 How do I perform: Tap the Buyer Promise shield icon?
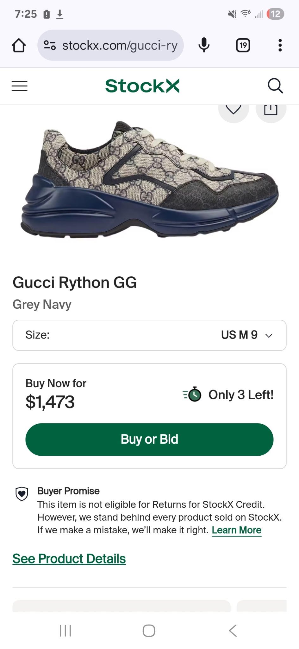[22, 494]
